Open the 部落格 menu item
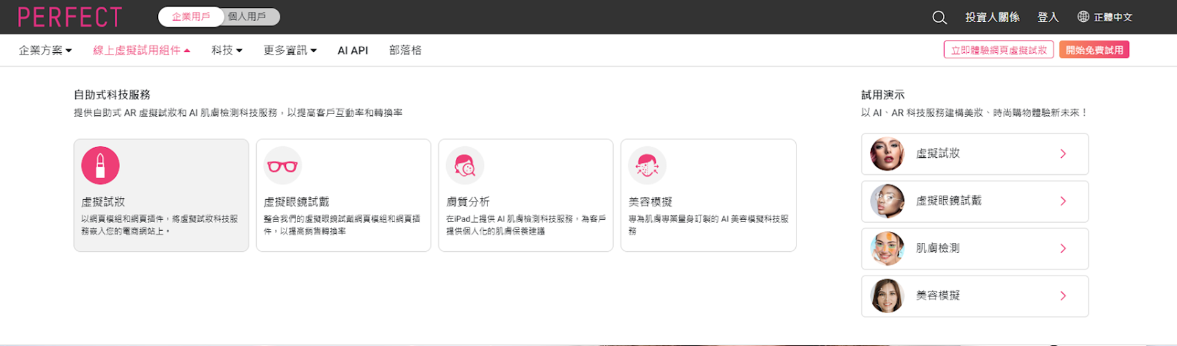 (405, 50)
